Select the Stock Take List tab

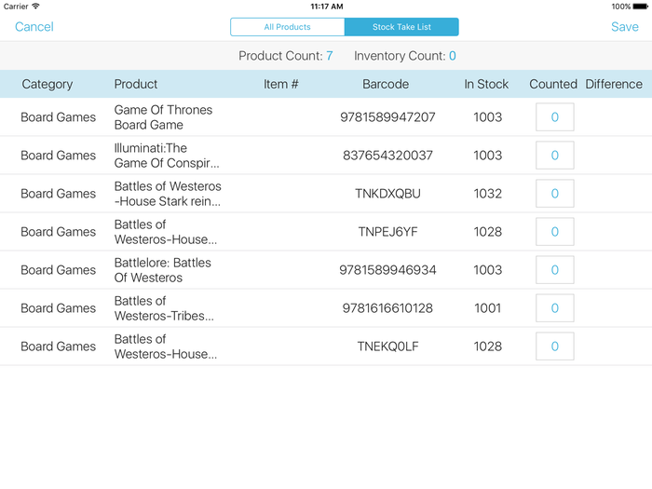[401, 27]
